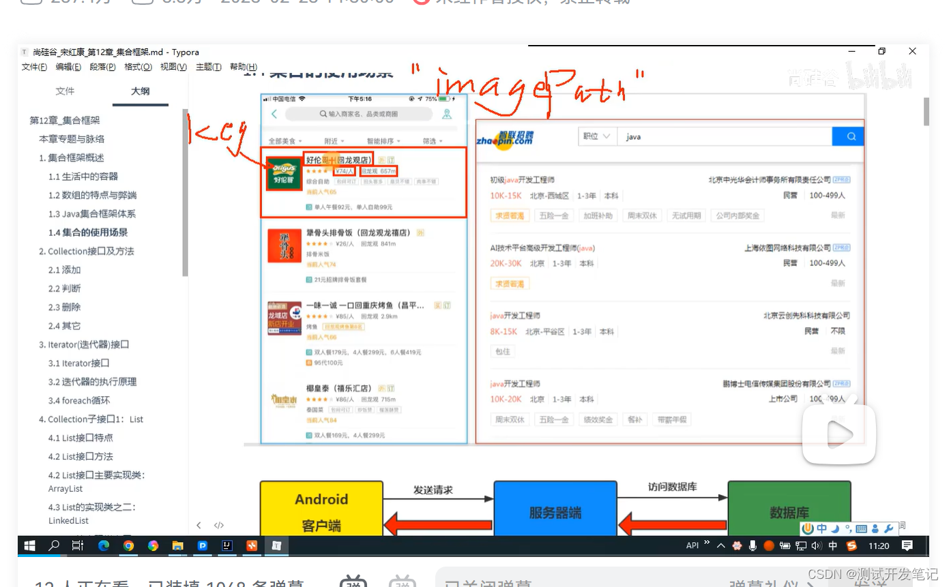Click the Typora icon in taskbar
The image size is (949, 587).
[x=276, y=545]
